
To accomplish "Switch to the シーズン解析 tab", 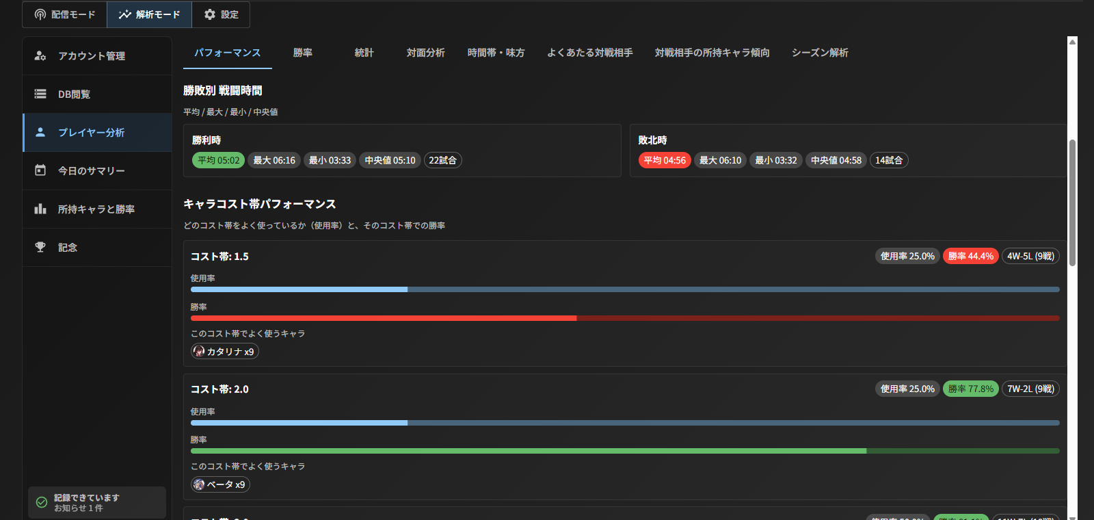I will coord(820,53).
